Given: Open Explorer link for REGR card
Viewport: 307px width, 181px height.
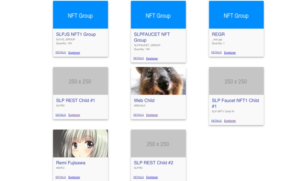Looking at the screenshot, I should click(x=230, y=53).
